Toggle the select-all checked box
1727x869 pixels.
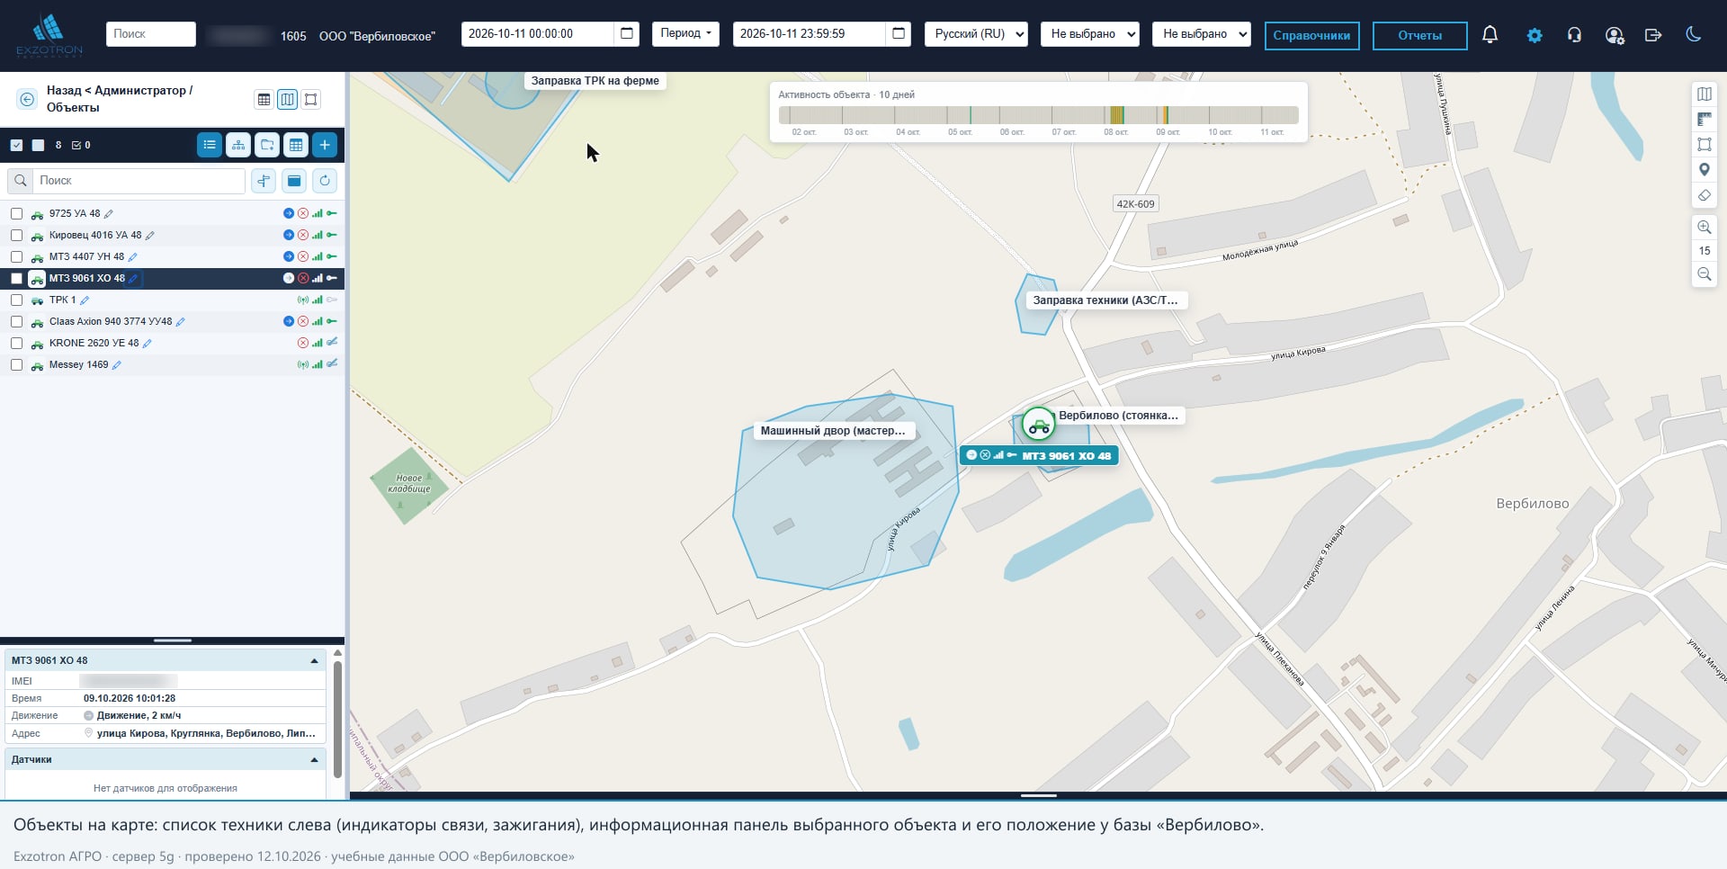(x=16, y=145)
